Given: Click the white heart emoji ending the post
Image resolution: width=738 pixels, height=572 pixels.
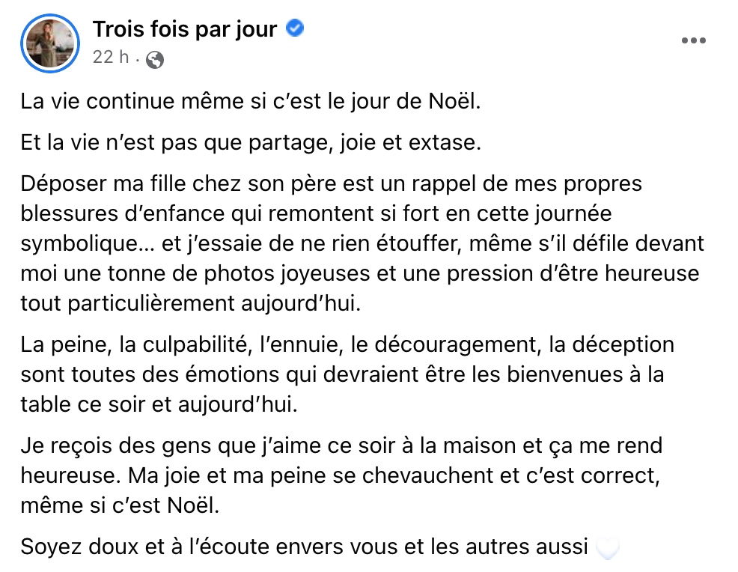Looking at the screenshot, I should pos(607,549).
